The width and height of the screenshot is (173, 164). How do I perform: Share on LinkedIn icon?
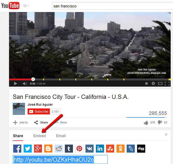point(100,148)
